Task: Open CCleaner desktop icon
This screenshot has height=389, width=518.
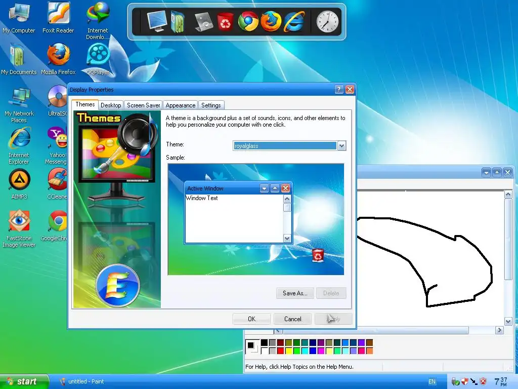Action: point(57,184)
